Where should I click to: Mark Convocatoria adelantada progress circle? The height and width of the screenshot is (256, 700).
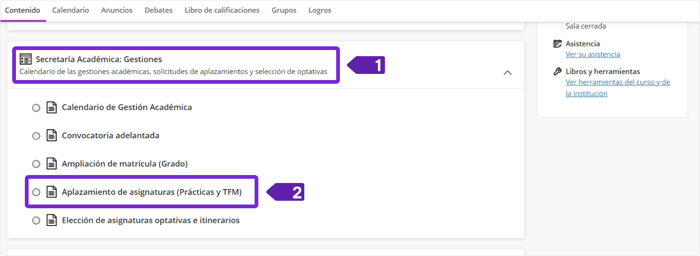point(36,136)
